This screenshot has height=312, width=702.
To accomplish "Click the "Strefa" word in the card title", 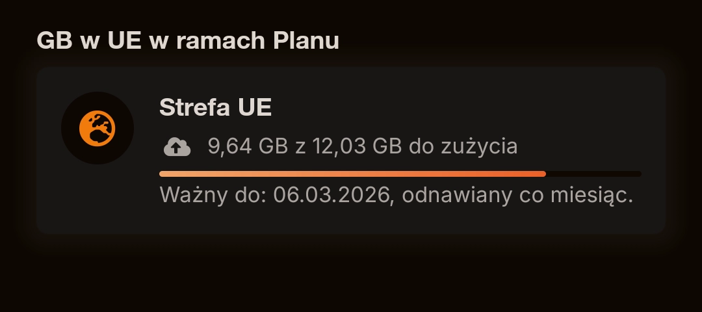I will pos(190,108).
